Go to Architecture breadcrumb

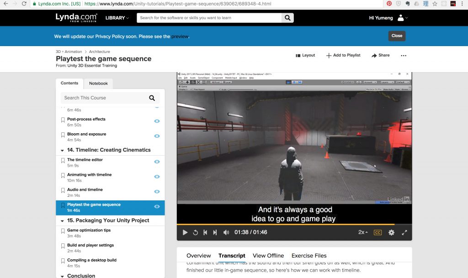[x=99, y=52]
